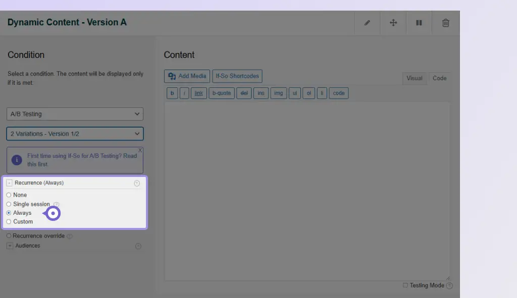Click the code quicktag button
This screenshot has width=517, height=298.
pos(339,93)
